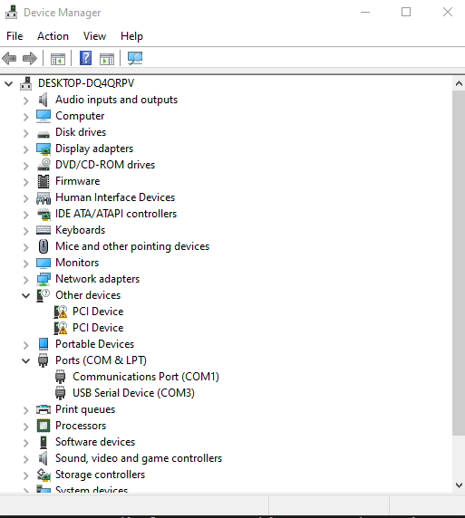
Task: Click the Disk drives icon
Action: [44, 134]
